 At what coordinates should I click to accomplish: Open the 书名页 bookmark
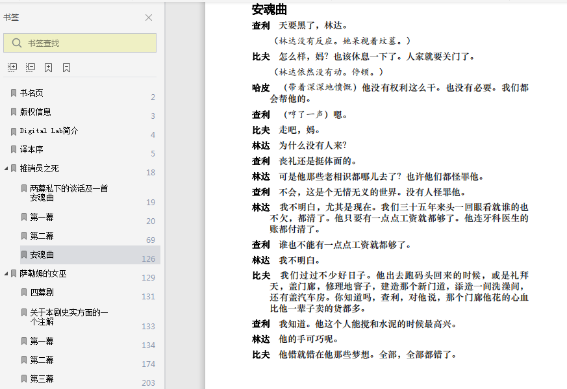point(31,93)
